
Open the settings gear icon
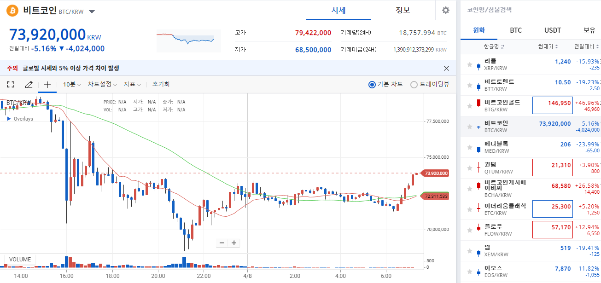(445, 10)
